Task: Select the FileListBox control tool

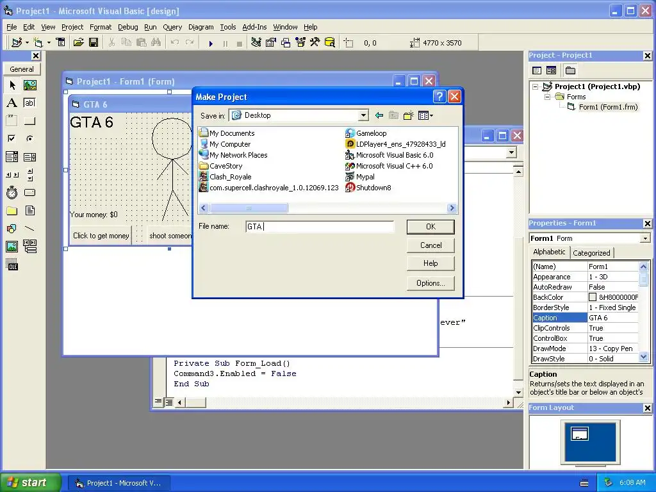Action: point(29,210)
